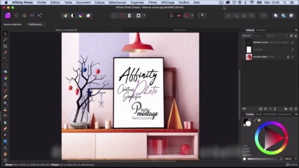Open the Couleur panel options menu

(x=296, y=114)
